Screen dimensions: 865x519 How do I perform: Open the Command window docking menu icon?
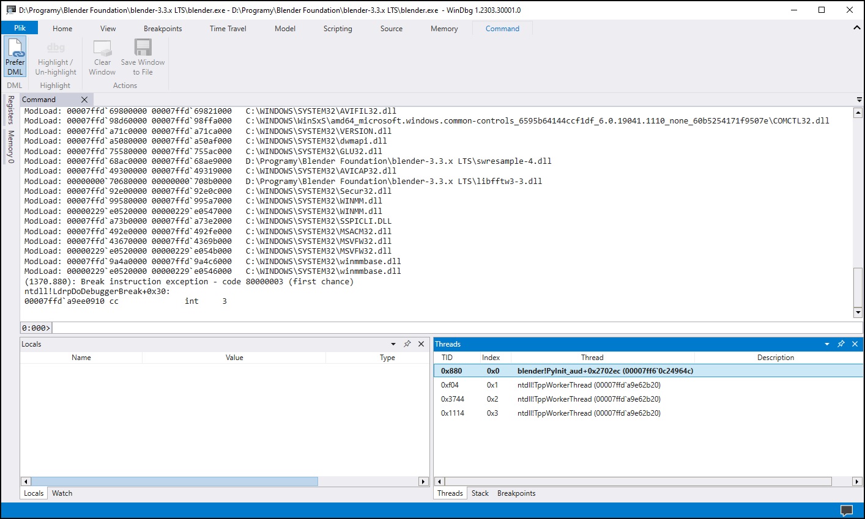point(859,99)
